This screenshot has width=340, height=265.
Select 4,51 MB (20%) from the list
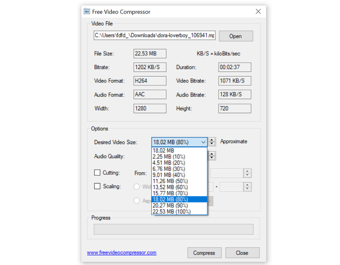click(179, 163)
